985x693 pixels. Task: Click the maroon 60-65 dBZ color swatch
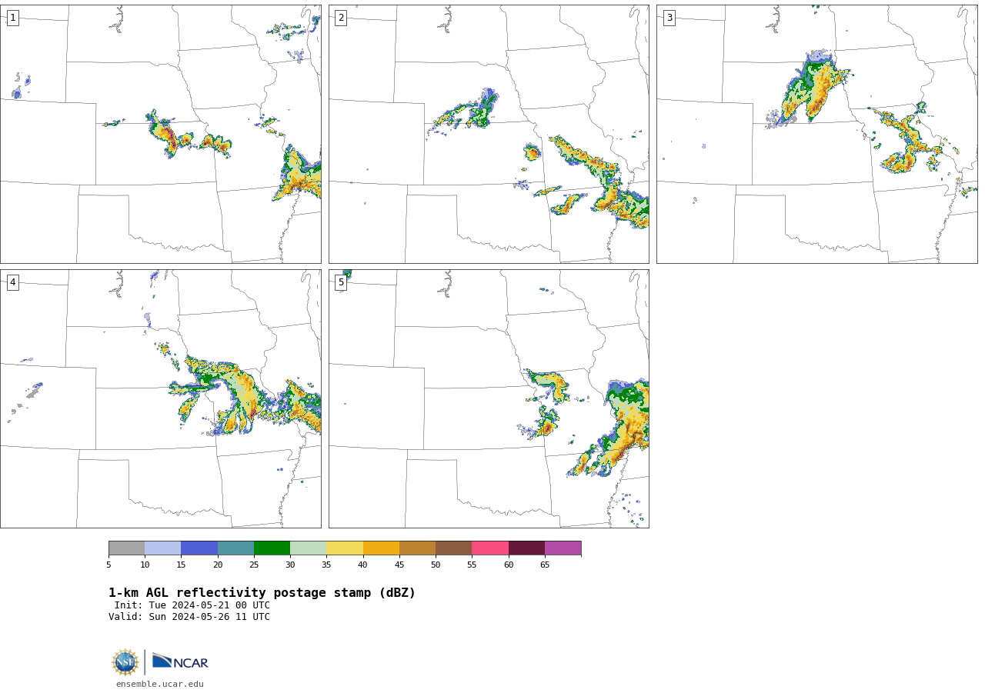526,548
